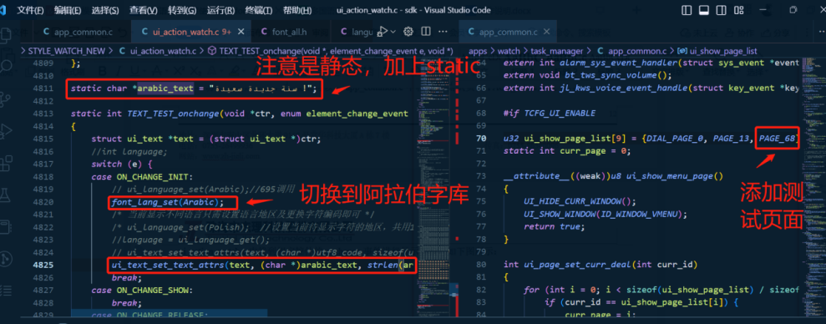Toggle the bottom panel visibility
This screenshot has width=826, height=324.
[x=703, y=10]
